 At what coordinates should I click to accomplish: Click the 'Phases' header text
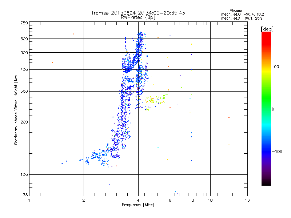tap(235, 11)
